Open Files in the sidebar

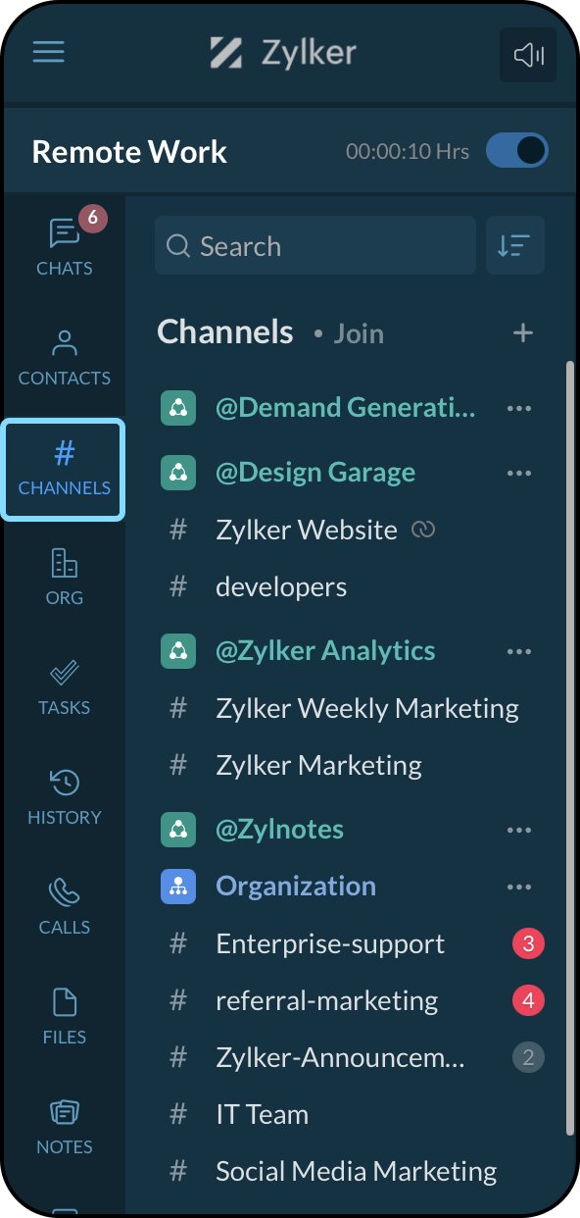coord(65,1017)
